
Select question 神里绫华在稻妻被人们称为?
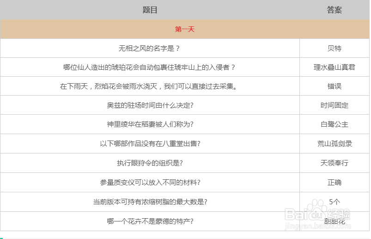(x=150, y=124)
